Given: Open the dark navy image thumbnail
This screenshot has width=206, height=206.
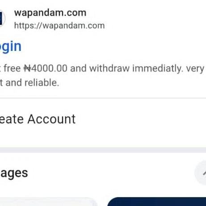Looking at the screenshot, I should point(157,202).
